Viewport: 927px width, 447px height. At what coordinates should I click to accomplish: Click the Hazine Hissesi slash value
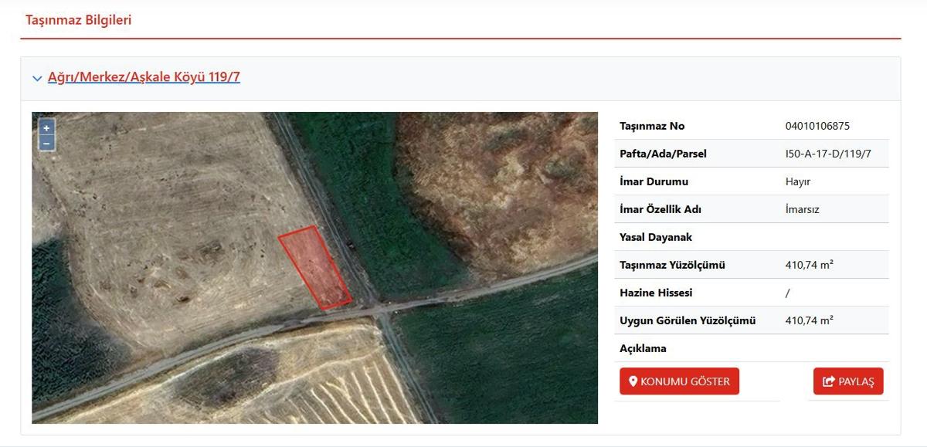point(787,293)
